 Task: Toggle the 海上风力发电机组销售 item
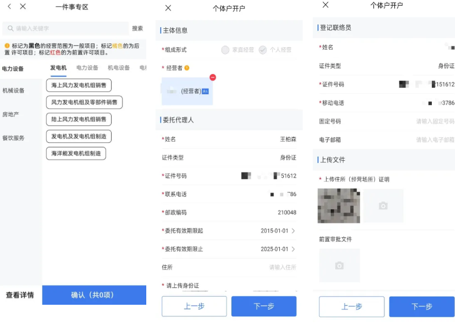click(79, 86)
